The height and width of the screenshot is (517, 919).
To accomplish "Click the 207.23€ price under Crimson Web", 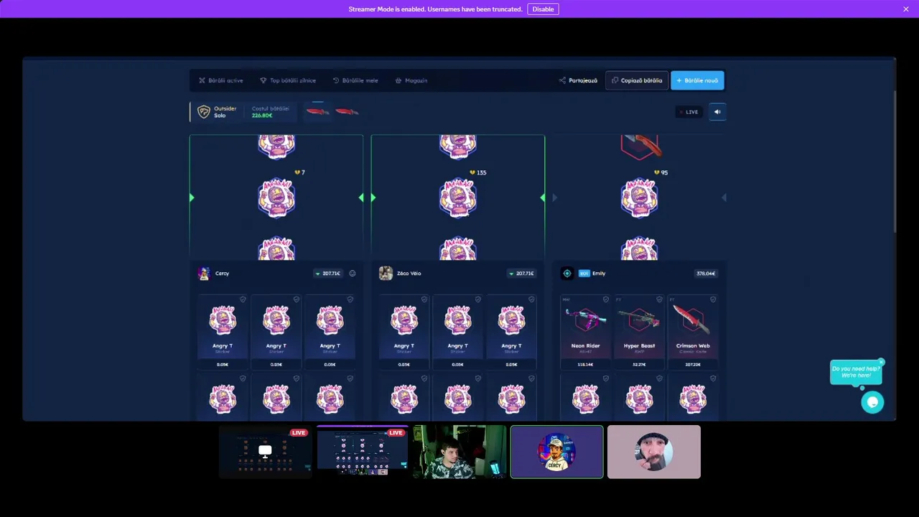I will [693, 365].
